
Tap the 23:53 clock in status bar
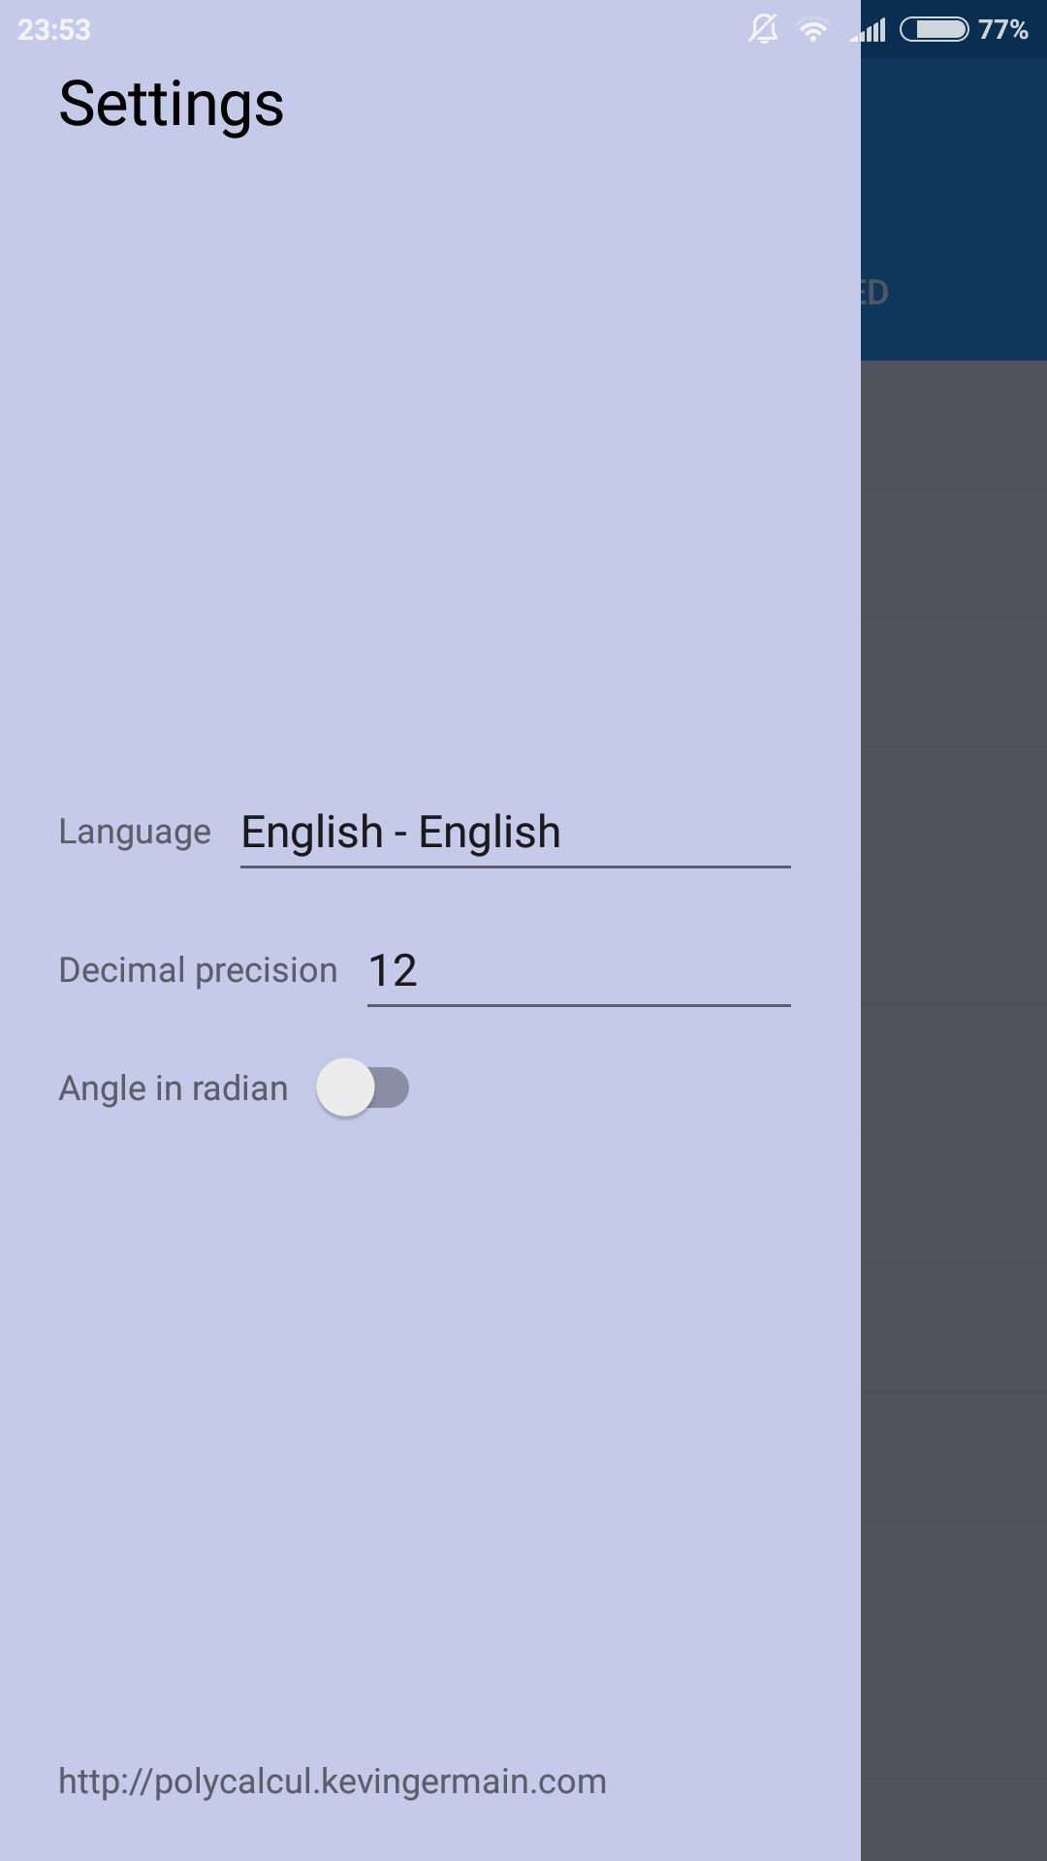click(x=54, y=30)
